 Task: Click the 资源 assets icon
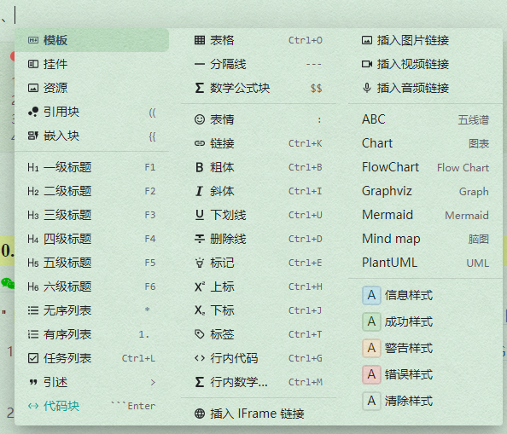click(33, 88)
